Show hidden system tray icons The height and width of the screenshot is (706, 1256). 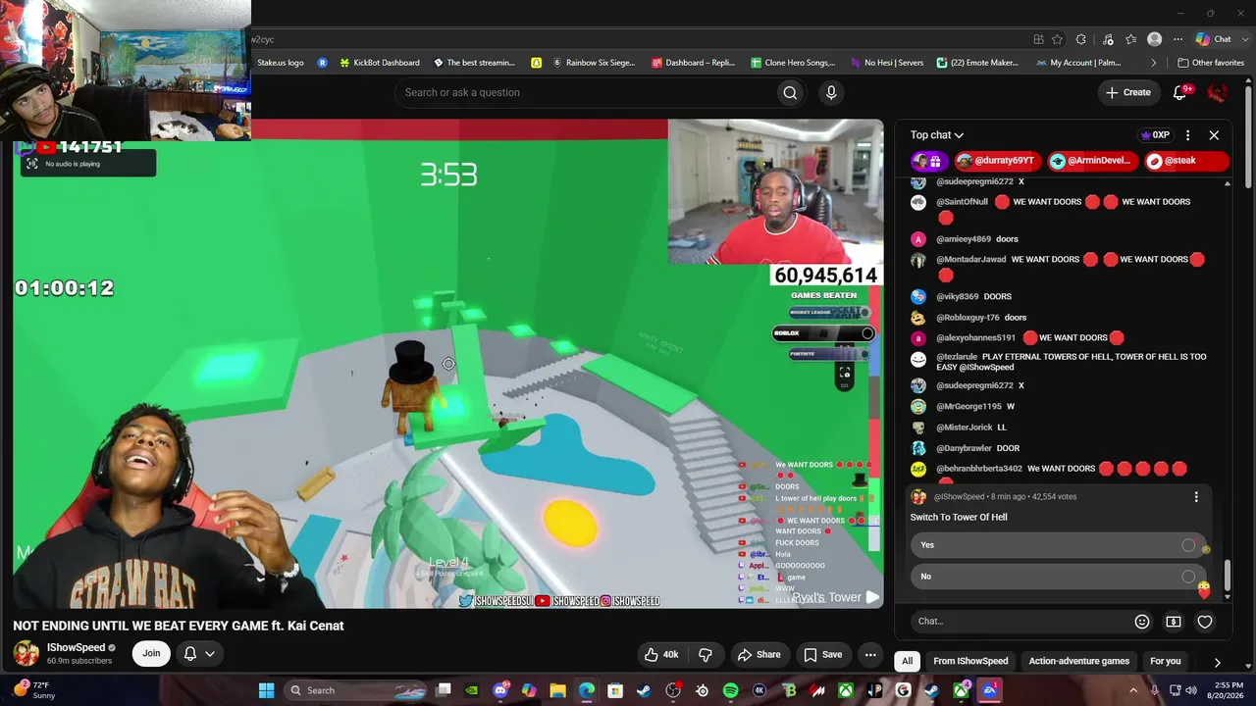(x=1133, y=690)
